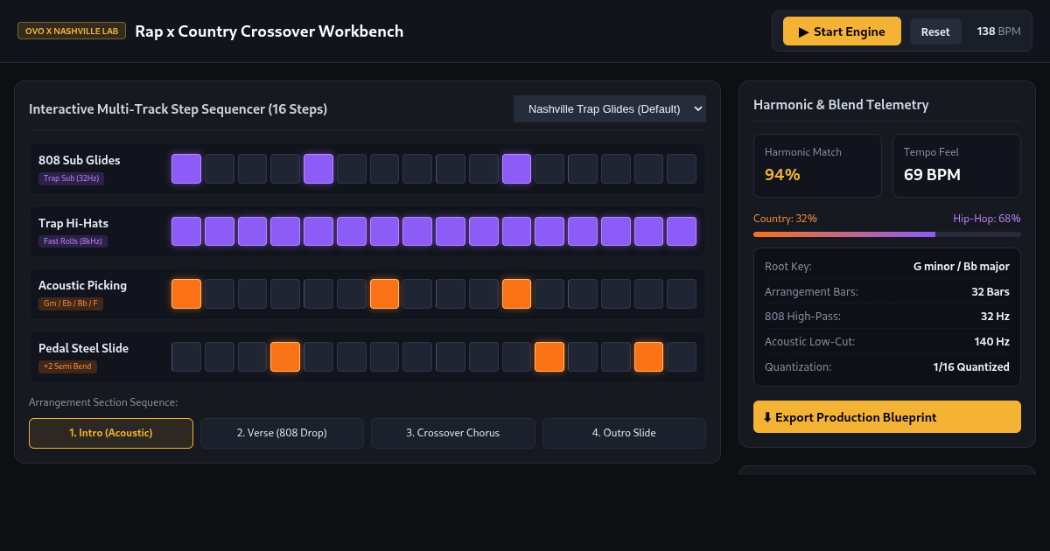Click the +2 Semi Bend tag
Screen dimensions: 1050x551
pyautogui.click(x=67, y=366)
